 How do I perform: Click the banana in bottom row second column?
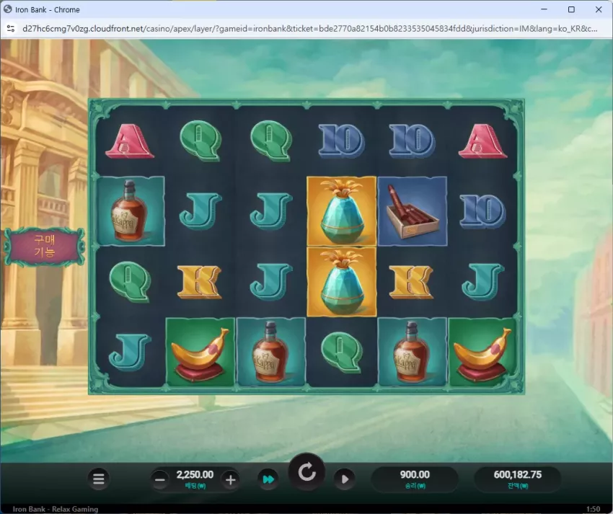coord(200,352)
